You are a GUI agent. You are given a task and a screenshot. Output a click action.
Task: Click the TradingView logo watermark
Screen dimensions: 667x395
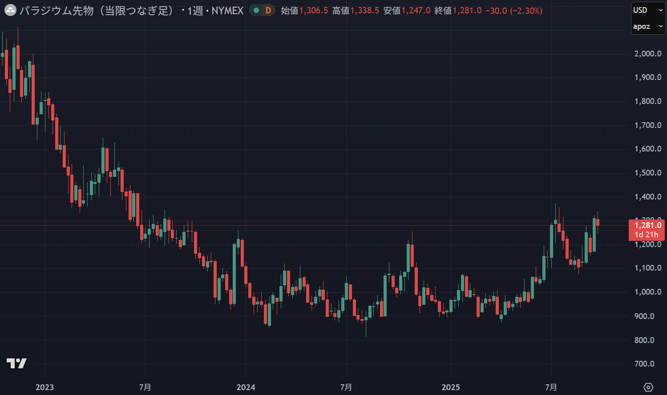[x=16, y=363]
